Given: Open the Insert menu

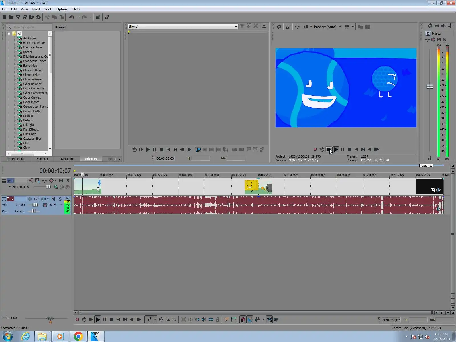Looking at the screenshot, I should click(36, 9).
